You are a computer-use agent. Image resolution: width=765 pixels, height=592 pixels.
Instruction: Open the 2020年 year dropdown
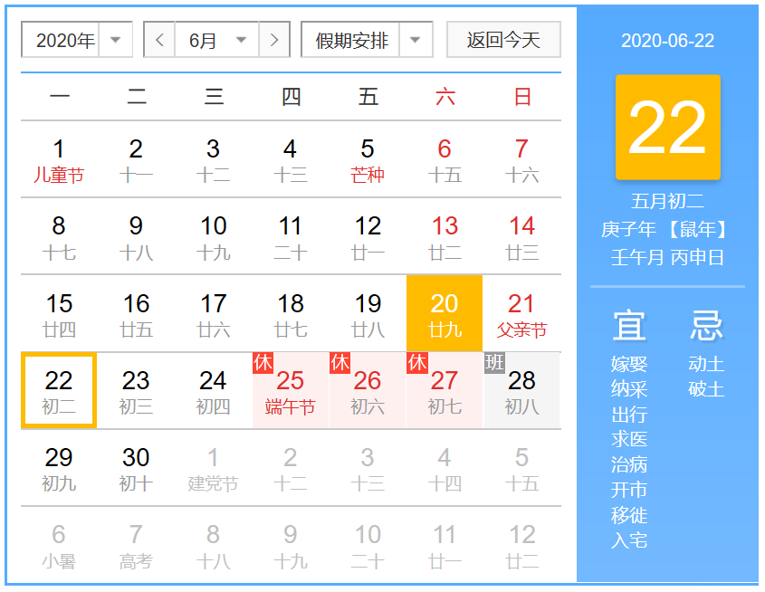77,40
